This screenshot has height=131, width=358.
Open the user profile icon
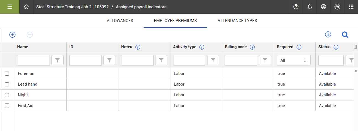coord(323,7)
